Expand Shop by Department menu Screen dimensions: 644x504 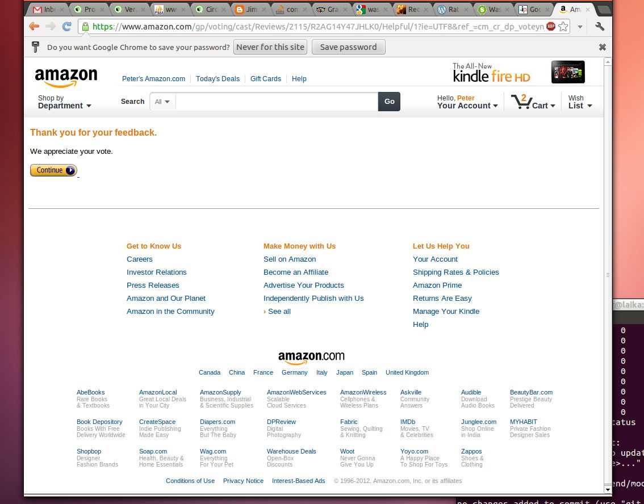click(x=64, y=102)
